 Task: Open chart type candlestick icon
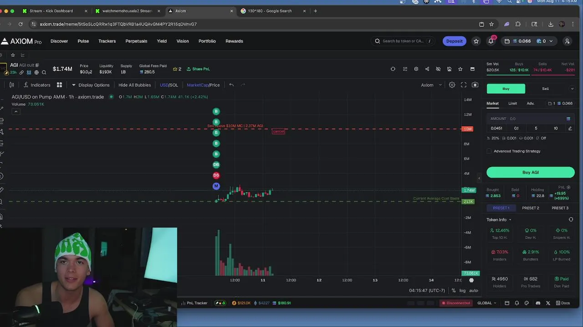click(x=12, y=85)
